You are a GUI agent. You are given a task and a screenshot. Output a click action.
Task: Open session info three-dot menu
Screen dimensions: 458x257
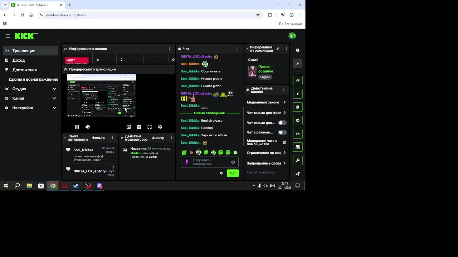point(169,49)
